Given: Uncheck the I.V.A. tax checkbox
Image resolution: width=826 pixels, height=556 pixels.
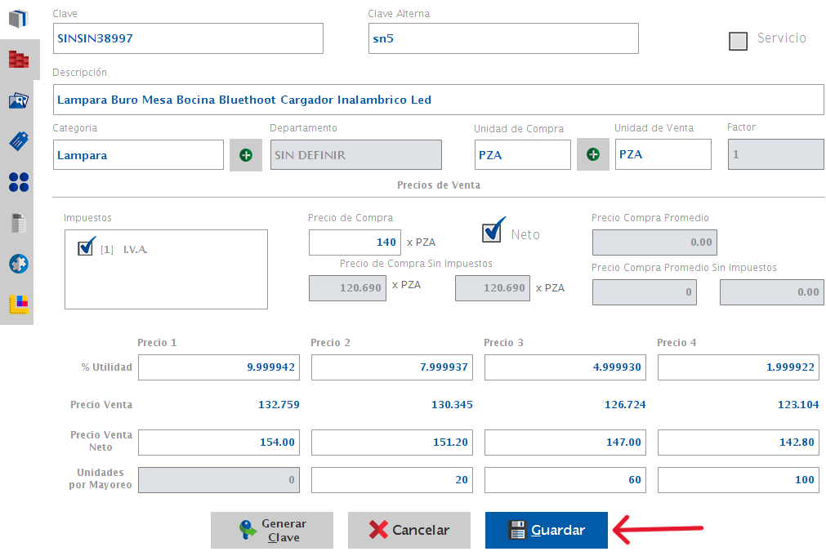Looking at the screenshot, I should coord(86,247).
